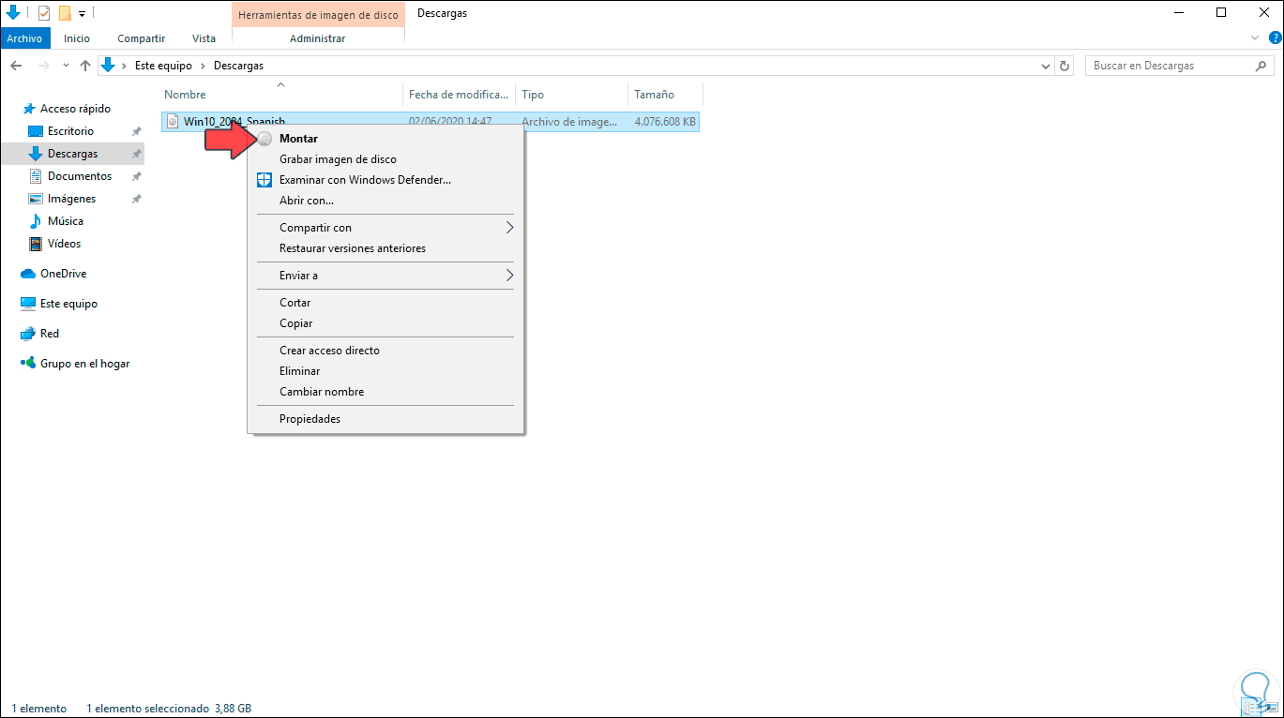1284x718 pixels.
Task: Select Grupo en el hogar in the sidebar
Action: click(x=84, y=364)
